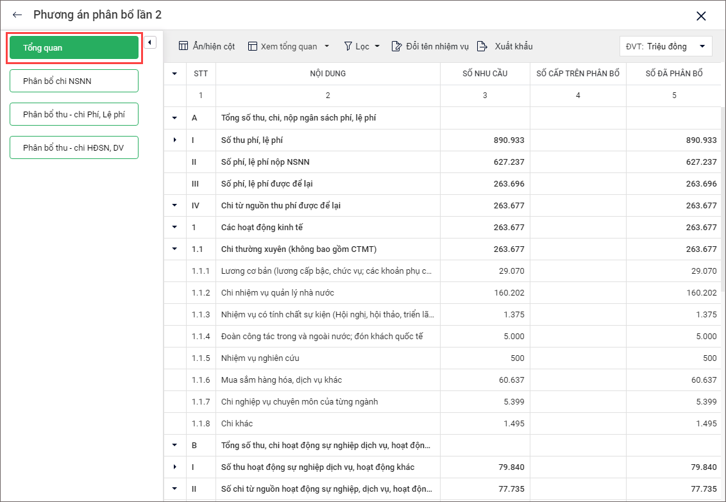The height and width of the screenshot is (502, 726).
Task: Click the Xem tổng quan table icon
Action: [253, 46]
